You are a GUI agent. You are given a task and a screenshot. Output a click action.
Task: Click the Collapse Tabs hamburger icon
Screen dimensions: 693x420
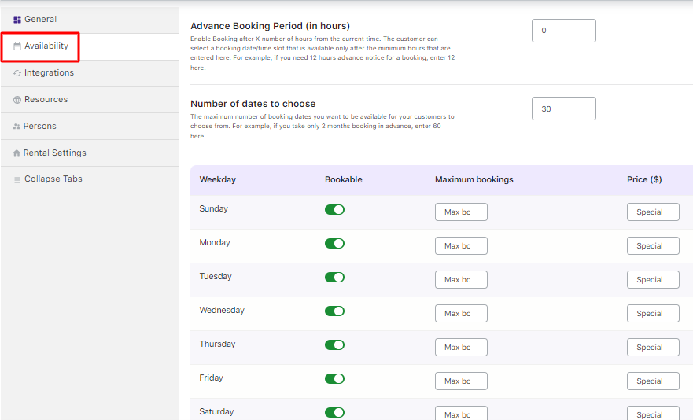(17, 179)
